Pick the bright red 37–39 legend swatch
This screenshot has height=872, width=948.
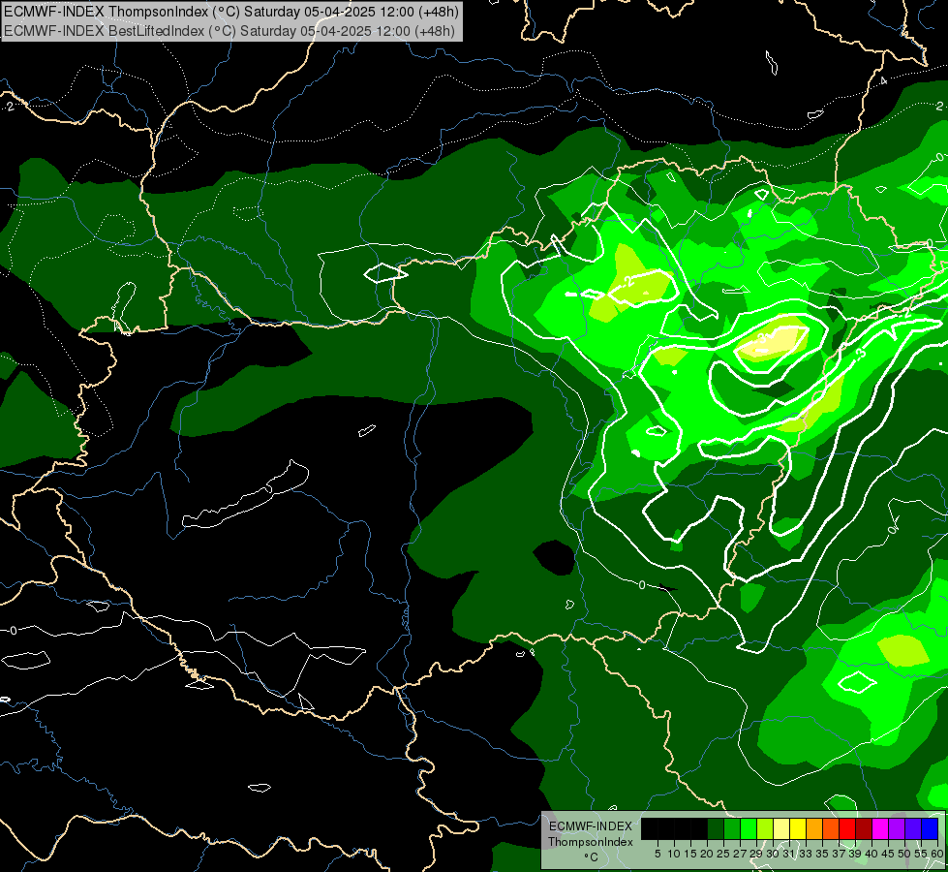point(847,828)
